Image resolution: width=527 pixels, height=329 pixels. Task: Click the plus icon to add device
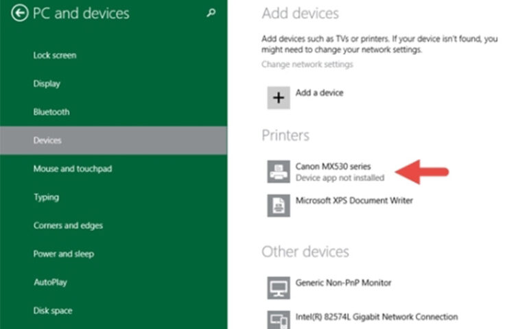[x=279, y=98]
